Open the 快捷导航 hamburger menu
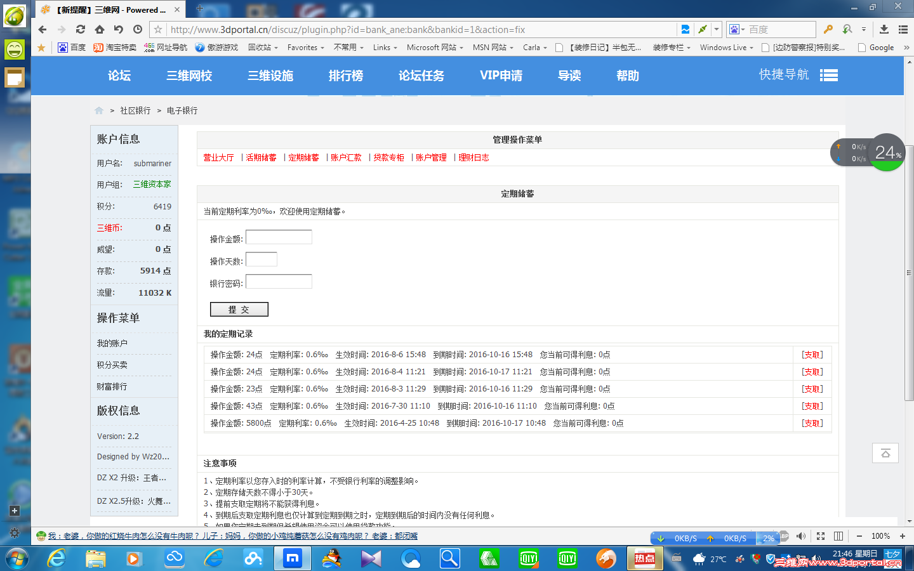 tap(829, 75)
